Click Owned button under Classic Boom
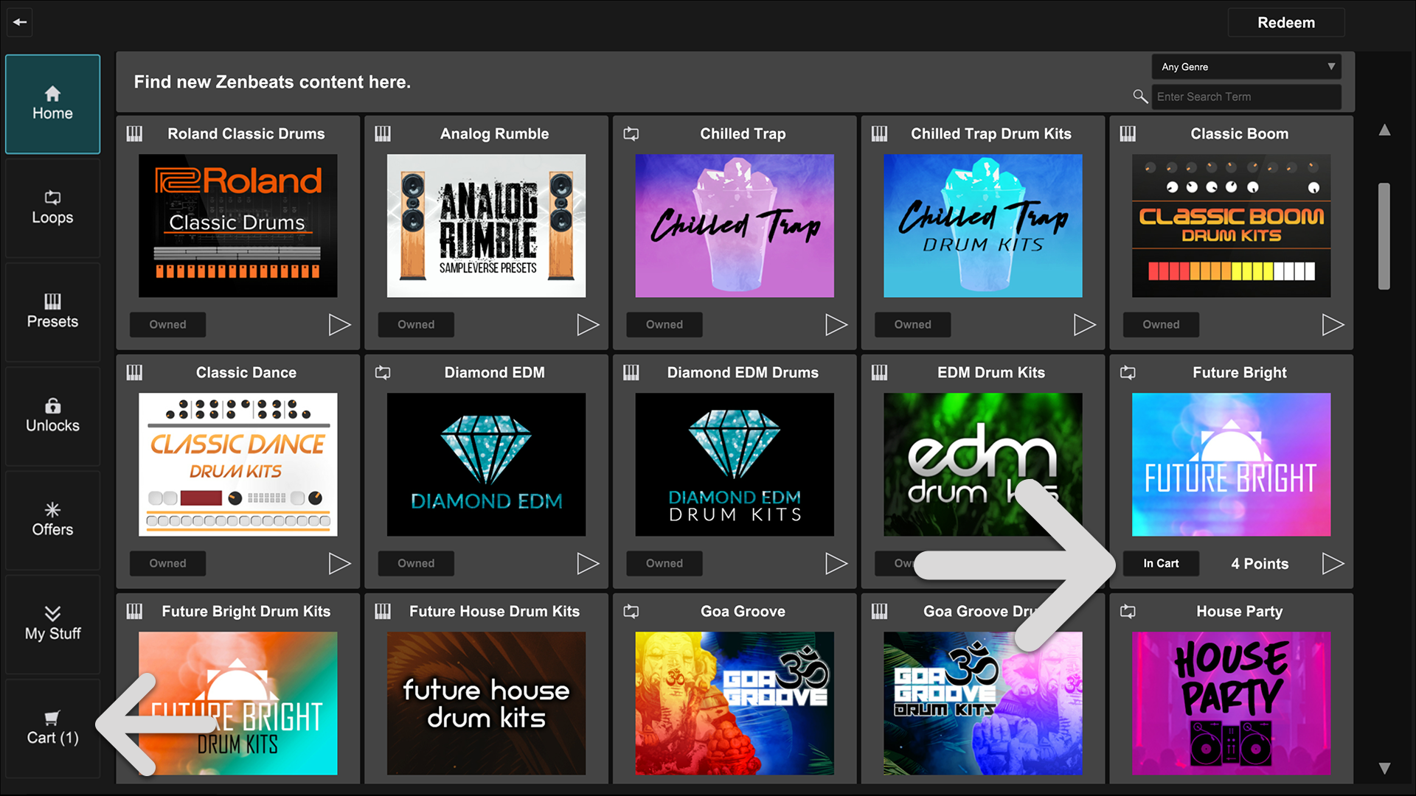 [1161, 324]
